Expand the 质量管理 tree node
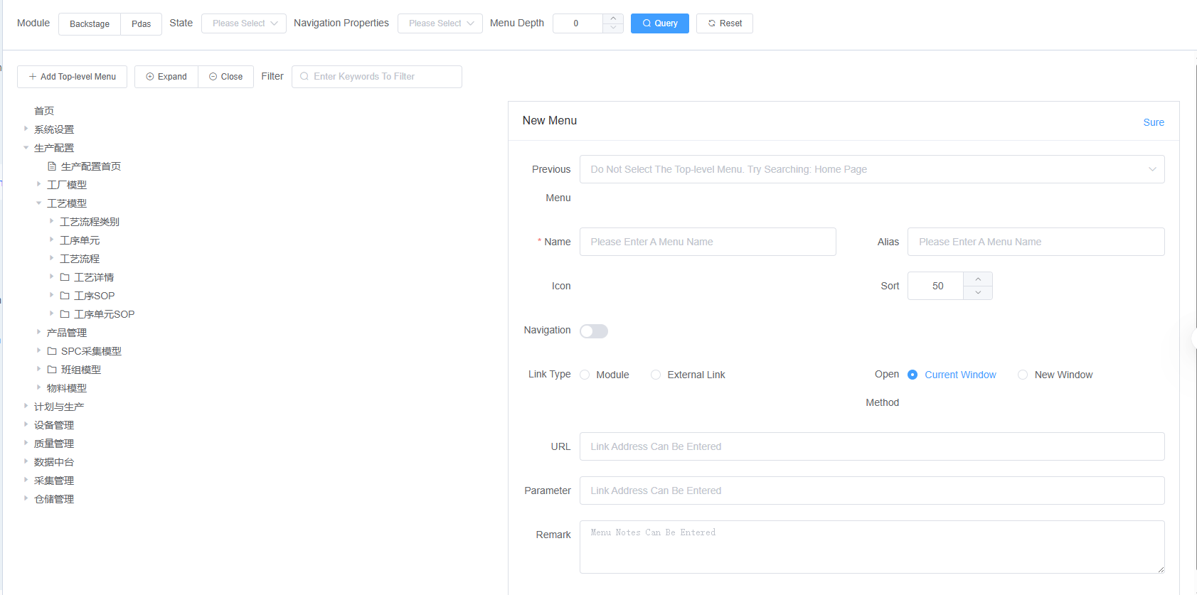Screen dimensions: 1197x595 pyautogui.click(x=26, y=443)
